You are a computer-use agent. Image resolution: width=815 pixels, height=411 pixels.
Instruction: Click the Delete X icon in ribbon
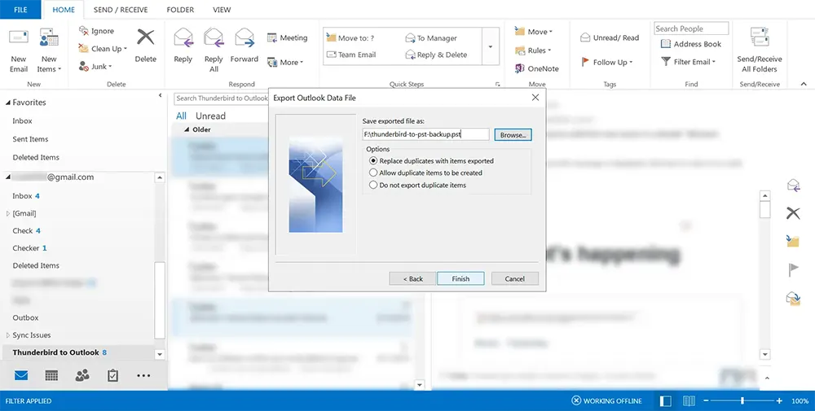(146, 37)
